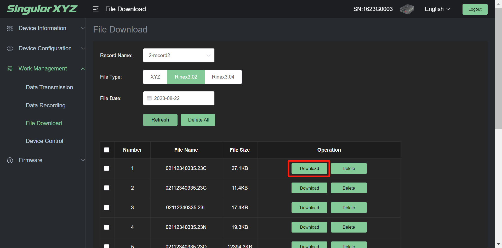The height and width of the screenshot is (248, 502).
Task: Click the SingularXYZ logo
Action: coord(42,9)
